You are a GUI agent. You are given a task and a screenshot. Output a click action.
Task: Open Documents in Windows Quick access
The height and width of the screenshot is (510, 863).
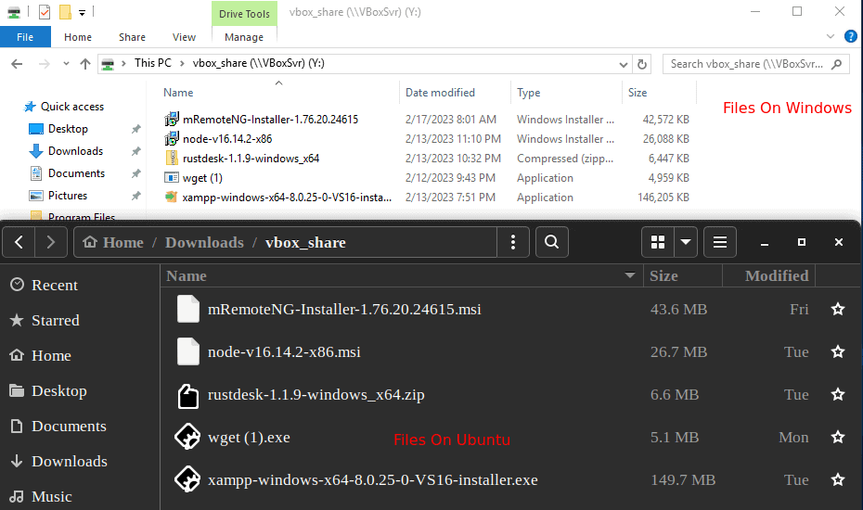(x=76, y=173)
